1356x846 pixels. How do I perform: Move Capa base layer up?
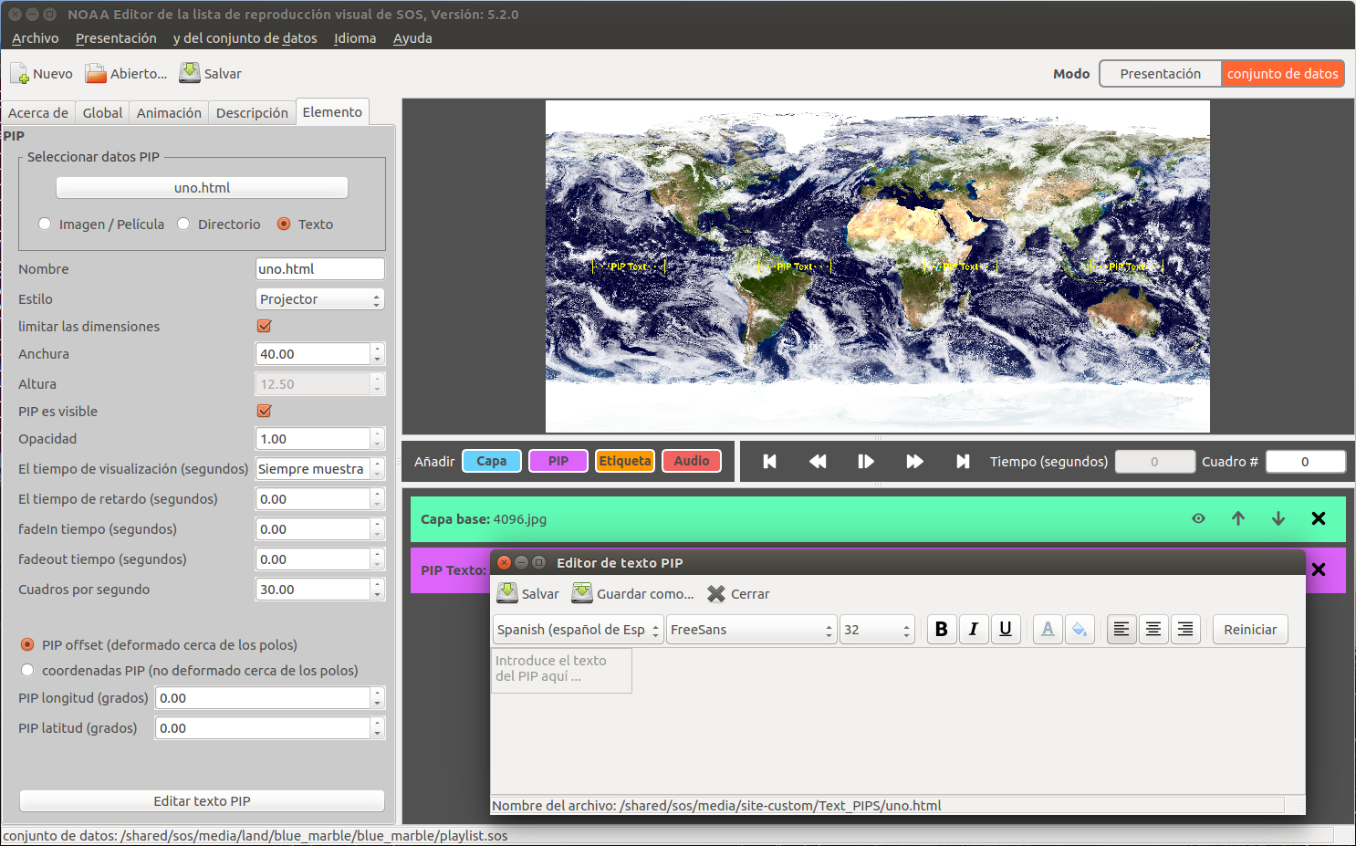point(1238,518)
